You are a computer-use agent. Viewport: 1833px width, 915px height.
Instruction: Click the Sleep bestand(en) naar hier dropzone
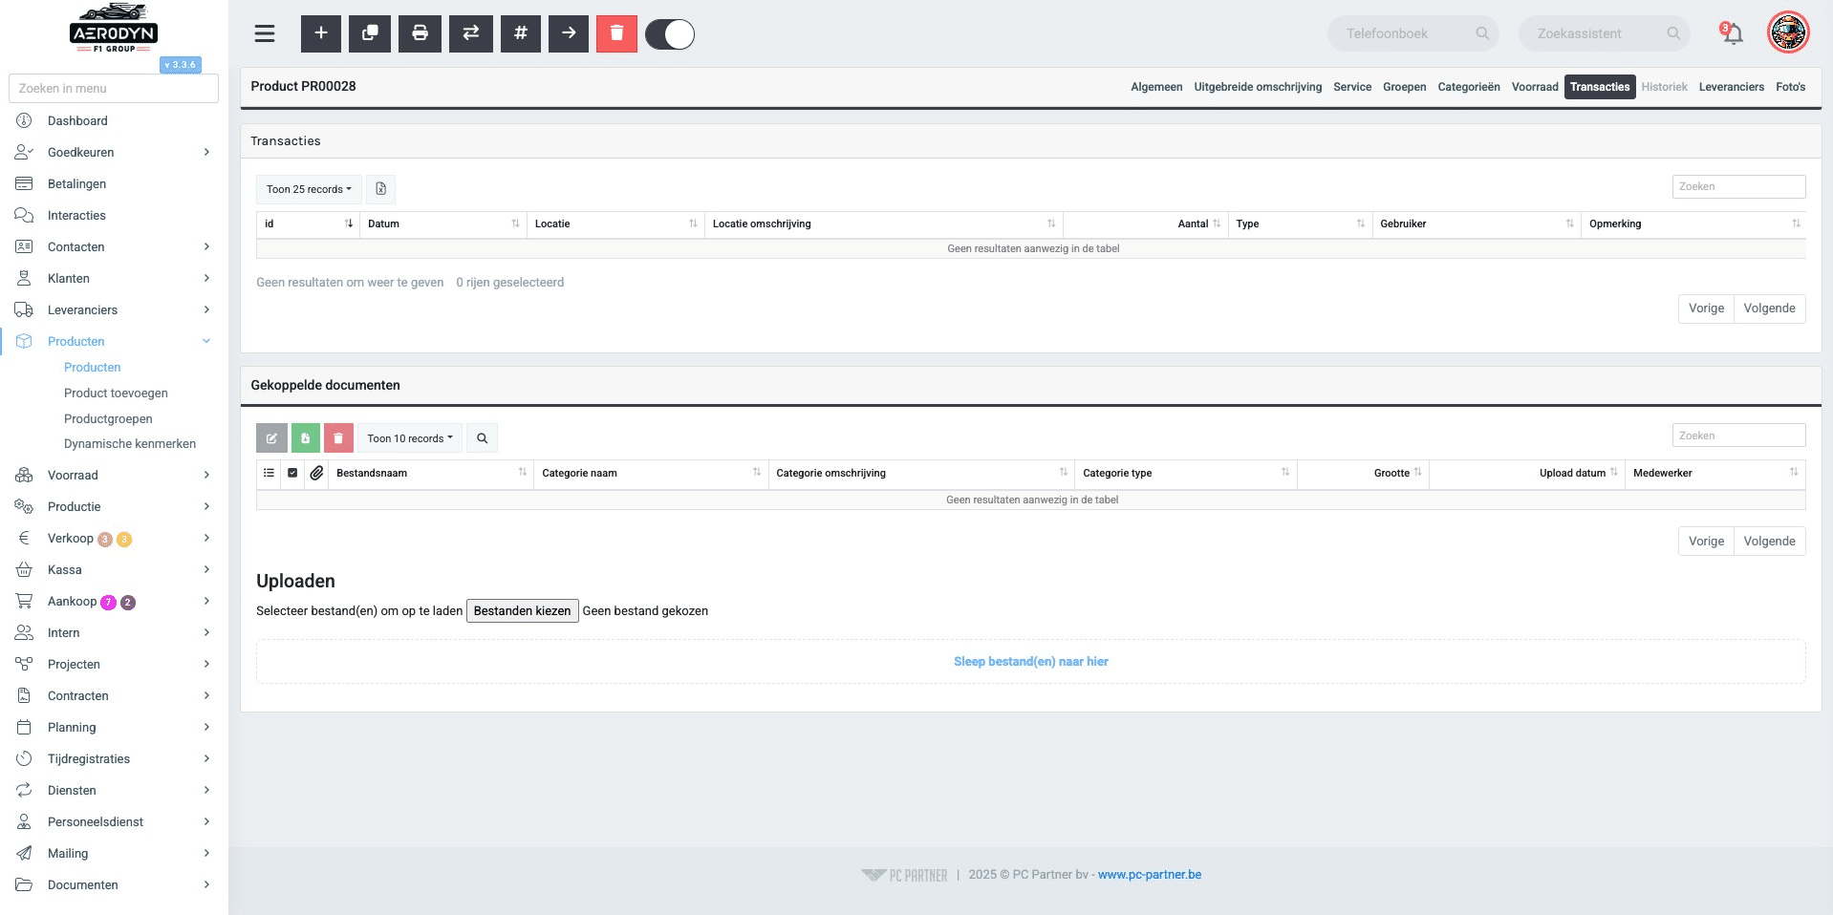(1030, 661)
